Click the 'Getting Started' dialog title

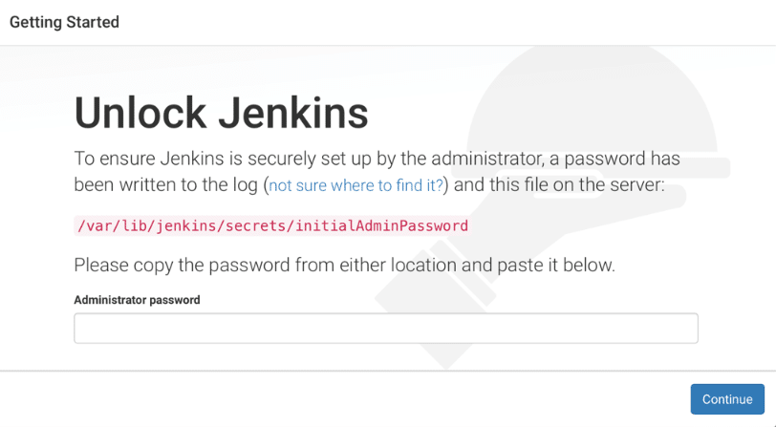(64, 22)
